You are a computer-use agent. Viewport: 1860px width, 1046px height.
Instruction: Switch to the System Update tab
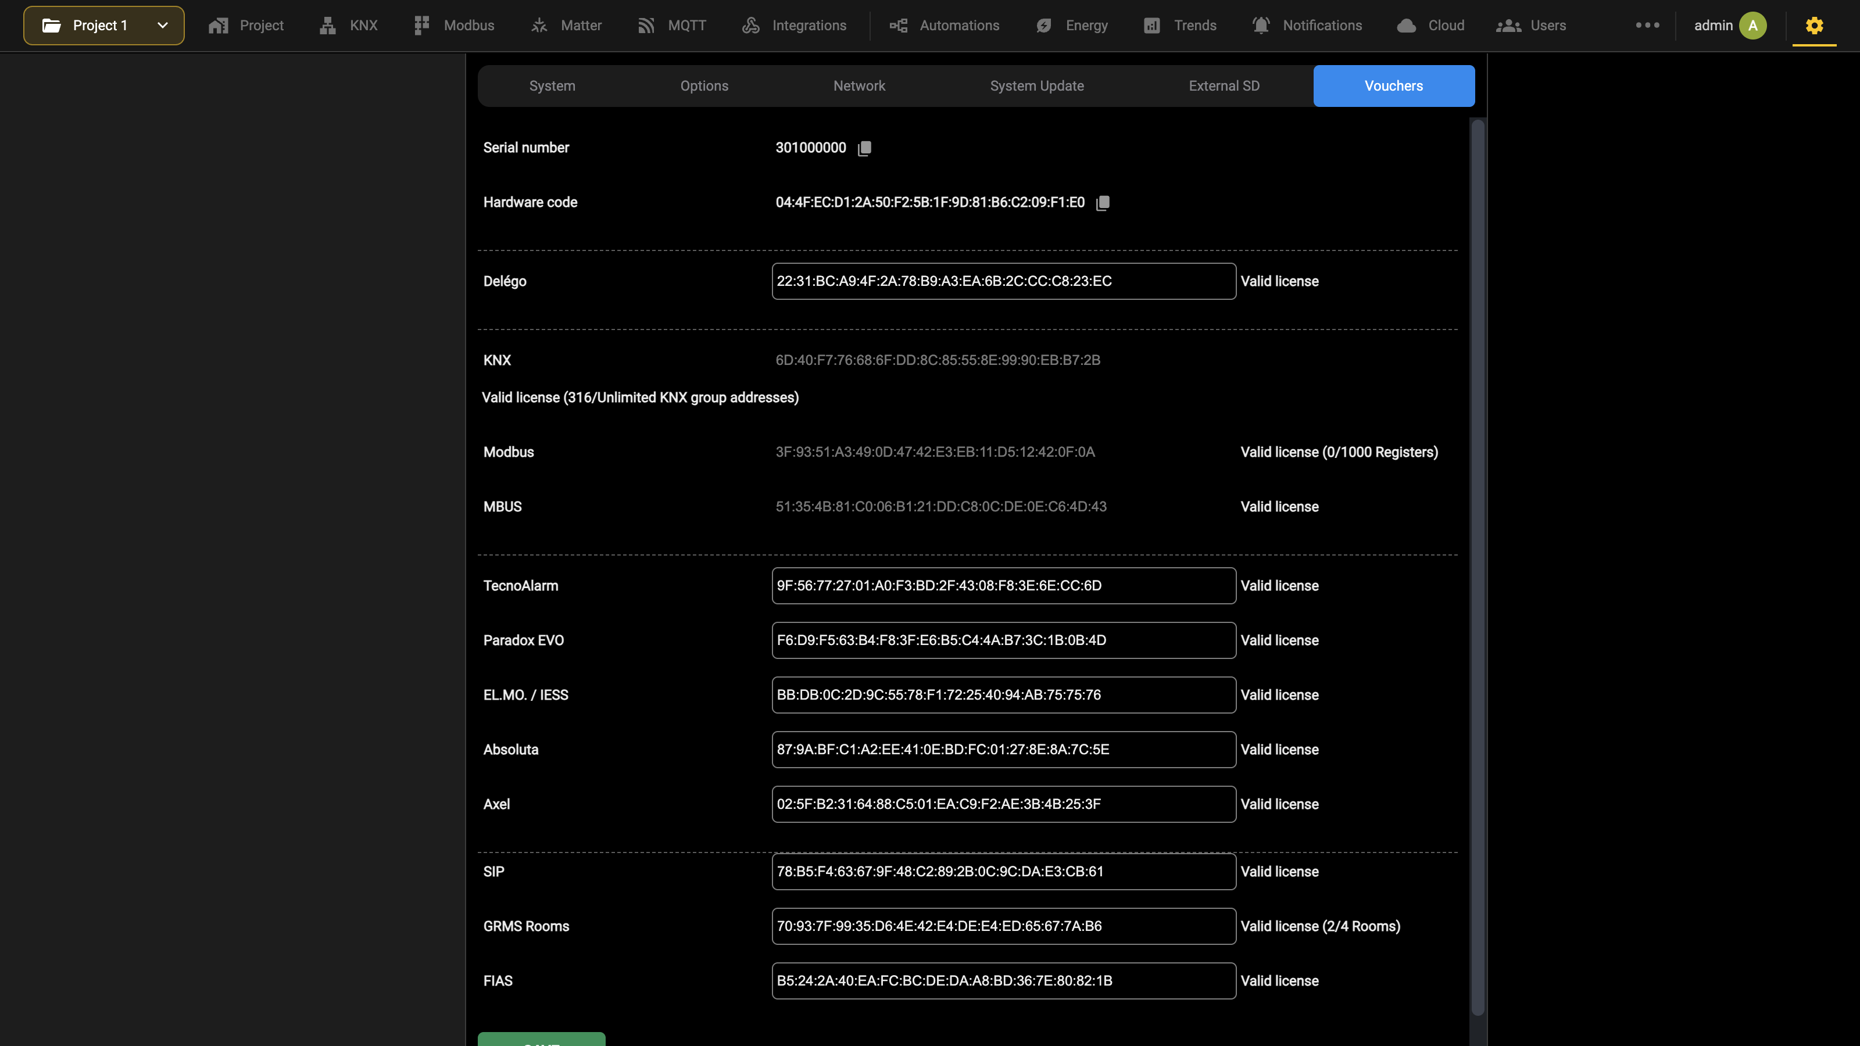[x=1037, y=86]
